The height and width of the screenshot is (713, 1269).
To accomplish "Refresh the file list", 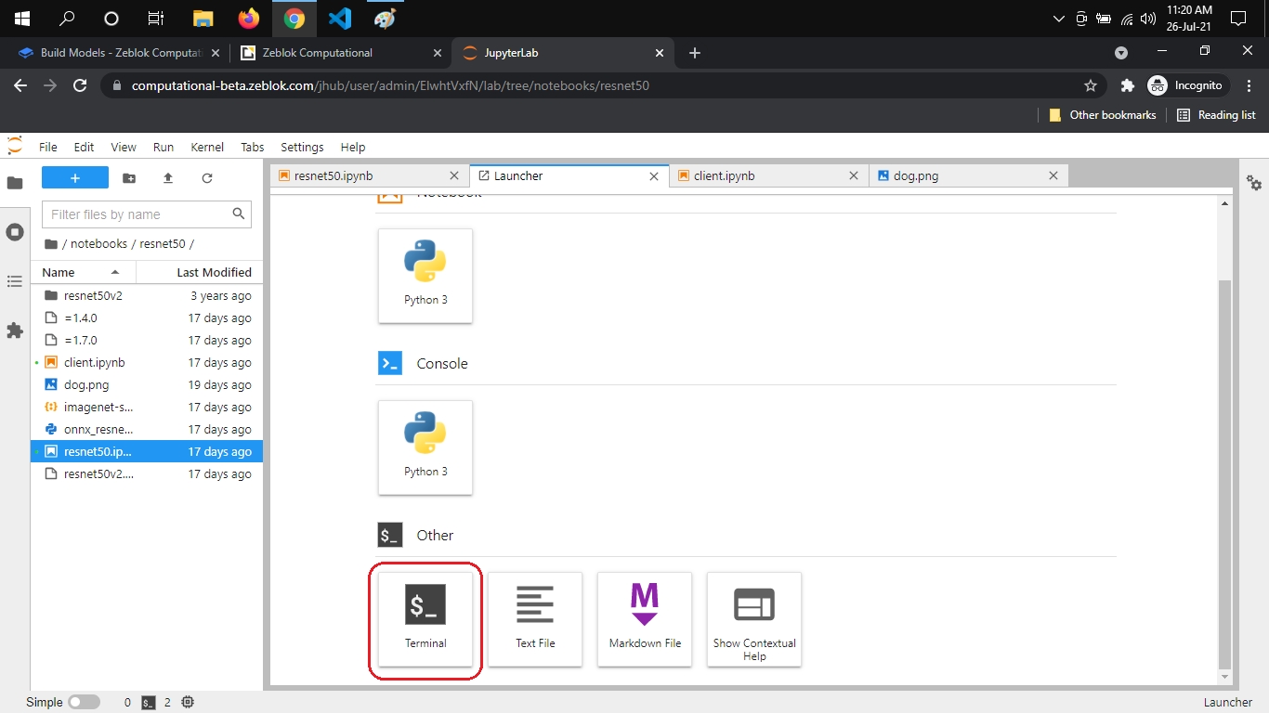I will 207,178.
